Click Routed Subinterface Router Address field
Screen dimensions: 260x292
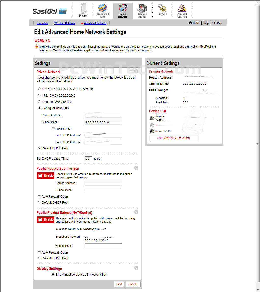click(104, 183)
